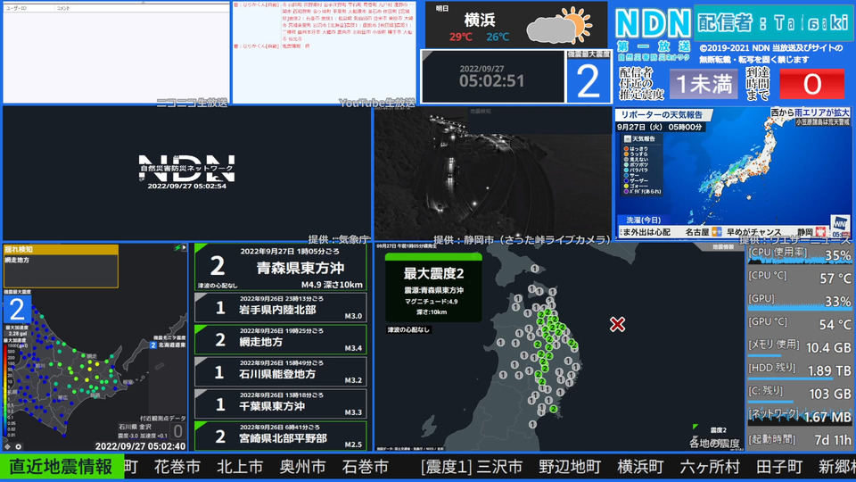The image size is (856, 482).
Task: Click the 1未満 estimated intensity box
Action: tap(704, 84)
